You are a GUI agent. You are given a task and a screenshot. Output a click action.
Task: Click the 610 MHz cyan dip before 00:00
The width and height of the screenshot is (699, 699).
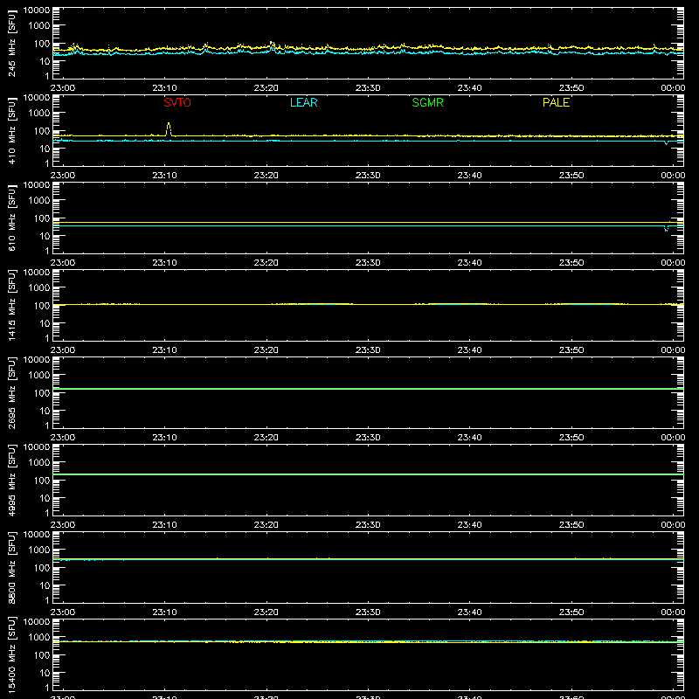tap(666, 230)
